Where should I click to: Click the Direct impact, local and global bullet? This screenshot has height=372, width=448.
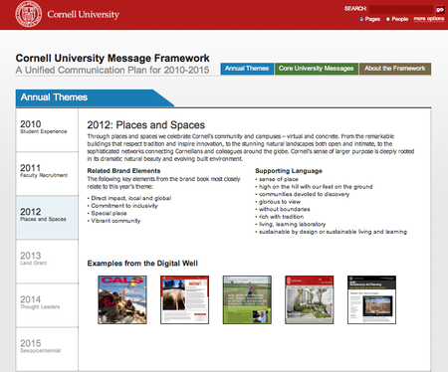(129, 198)
